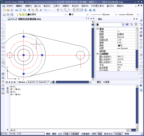The image size is (144, 136).
Task: Switch to the Layout1 tab
Action: (x=32, y=82)
